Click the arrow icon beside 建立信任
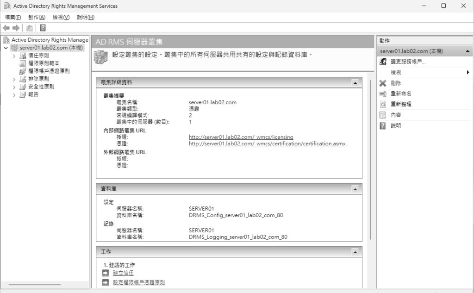Screen dimensions: 474x293 click(106, 273)
